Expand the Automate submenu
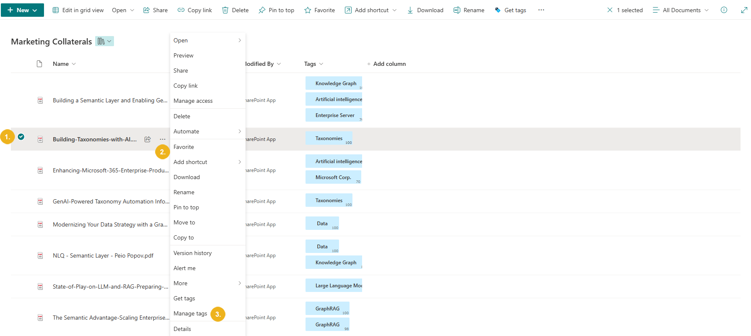The image size is (751, 336). pos(208,131)
